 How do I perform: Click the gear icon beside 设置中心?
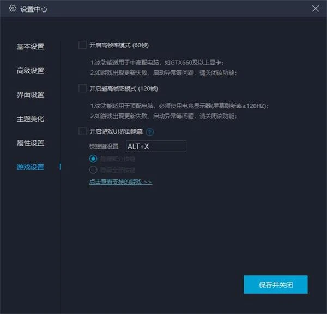13,9
